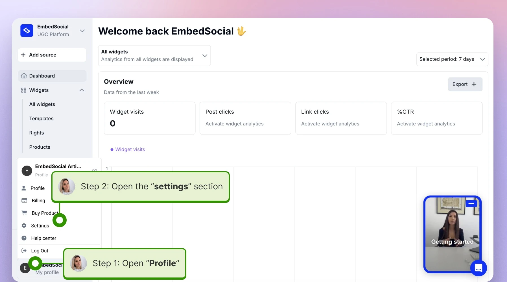The width and height of the screenshot is (507, 282).
Task: Click the Dashboard home icon
Action: point(24,76)
